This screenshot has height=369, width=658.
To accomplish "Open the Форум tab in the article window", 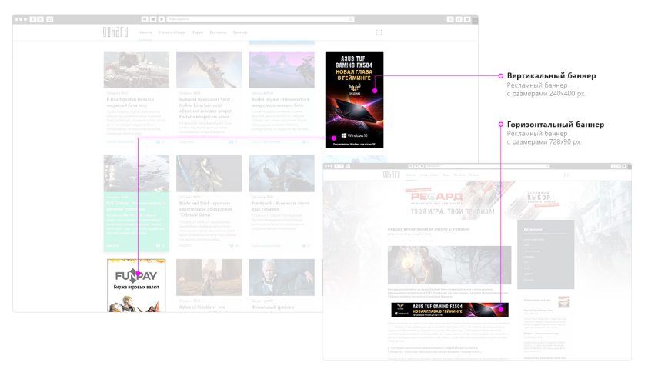I will 446,175.
